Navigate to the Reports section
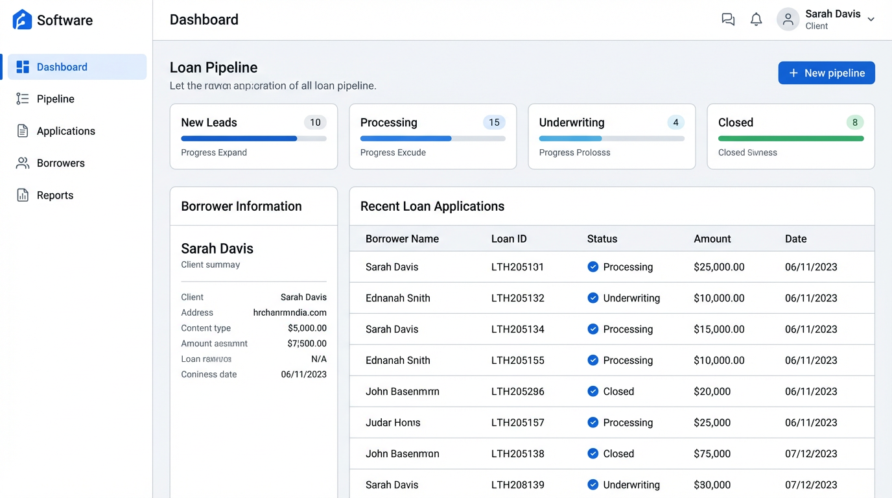This screenshot has height=498, width=892. [x=54, y=195]
